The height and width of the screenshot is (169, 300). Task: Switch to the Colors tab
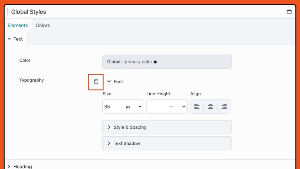pyautogui.click(x=42, y=25)
